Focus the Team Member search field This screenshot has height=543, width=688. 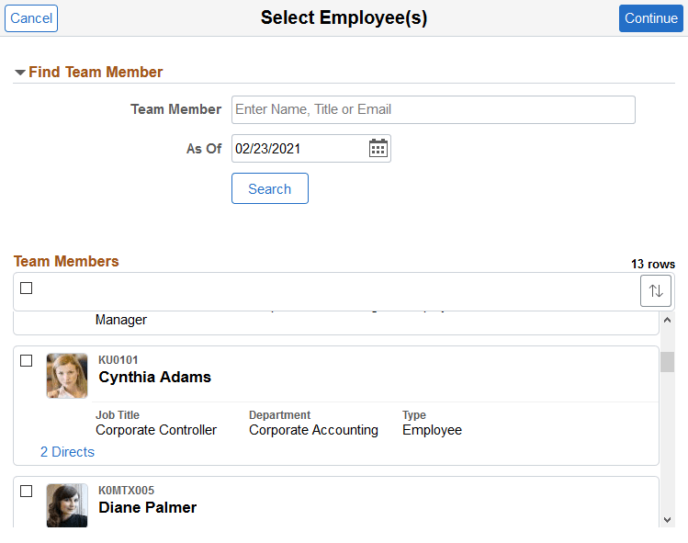point(433,109)
